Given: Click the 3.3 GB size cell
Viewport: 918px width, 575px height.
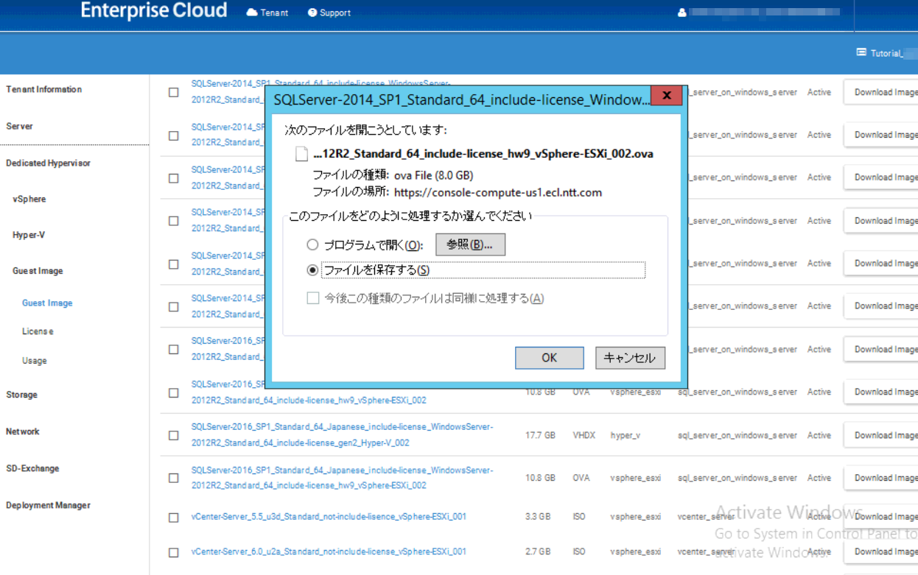Looking at the screenshot, I should click(x=538, y=517).
